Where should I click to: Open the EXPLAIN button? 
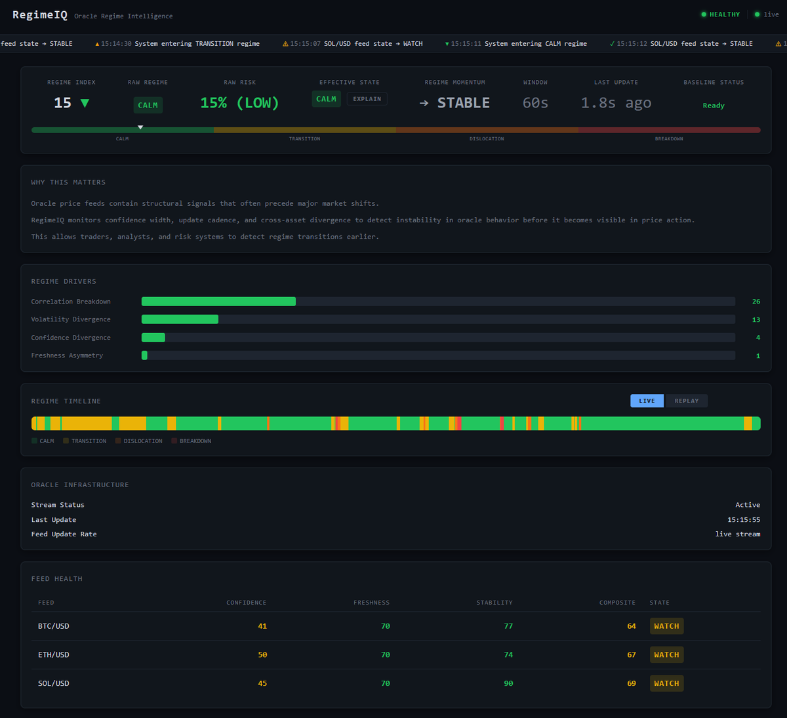click(367, 99)
